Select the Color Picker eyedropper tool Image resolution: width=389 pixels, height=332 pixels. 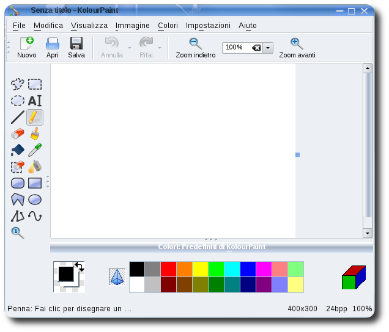pos(35,150)
